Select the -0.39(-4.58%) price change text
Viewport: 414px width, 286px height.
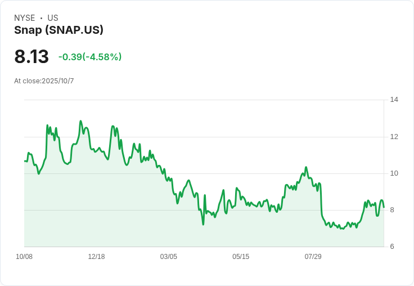click(90, 57)
